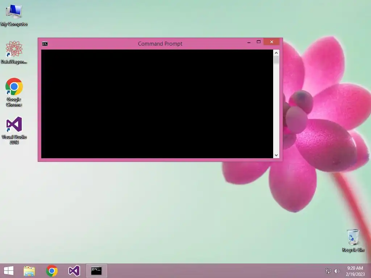The width and height of the screenshot is (371, 278).
Task: Click inside the black Command Prompt console area
Action: point(157,104)
